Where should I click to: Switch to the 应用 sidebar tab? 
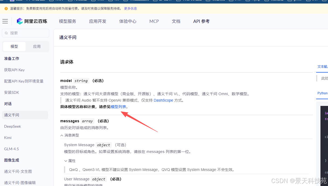(x=37, y=46)
